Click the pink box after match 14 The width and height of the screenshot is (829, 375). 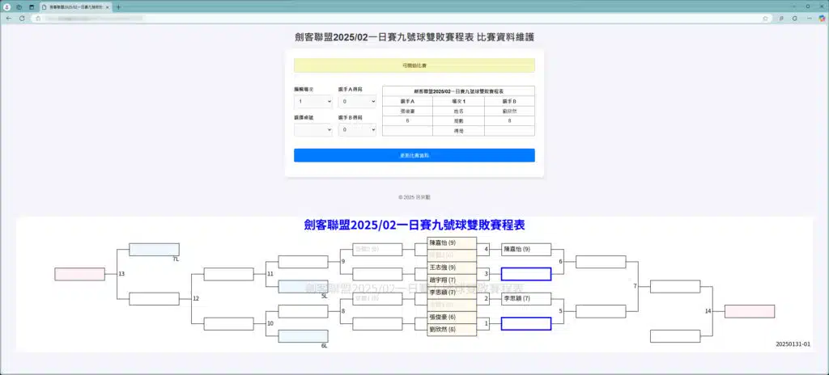750,311
